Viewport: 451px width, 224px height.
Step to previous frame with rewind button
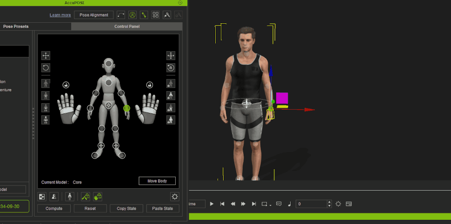pyautogui.click(x=233, y=204)
